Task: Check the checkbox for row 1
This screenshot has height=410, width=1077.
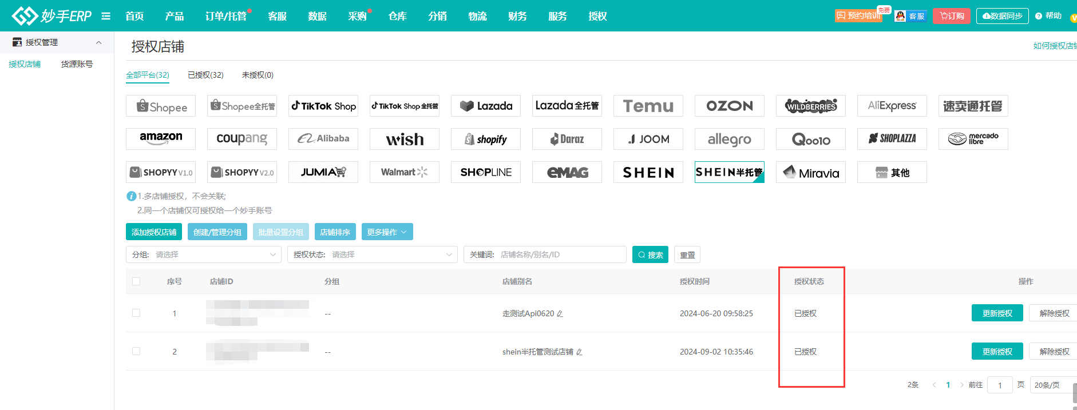Action: tap(136, 313)
